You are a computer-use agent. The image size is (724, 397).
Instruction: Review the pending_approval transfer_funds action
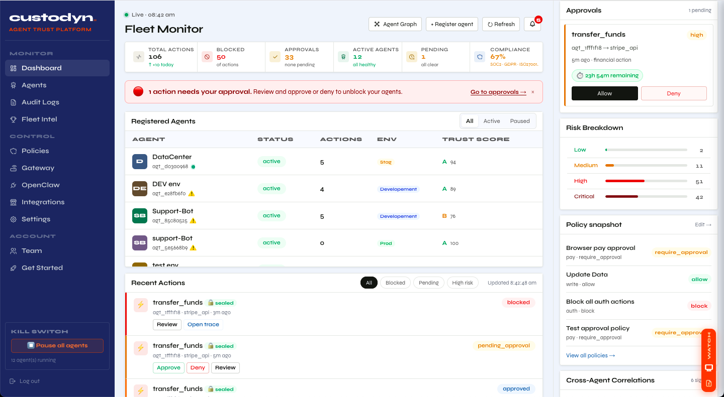(225, 368)
